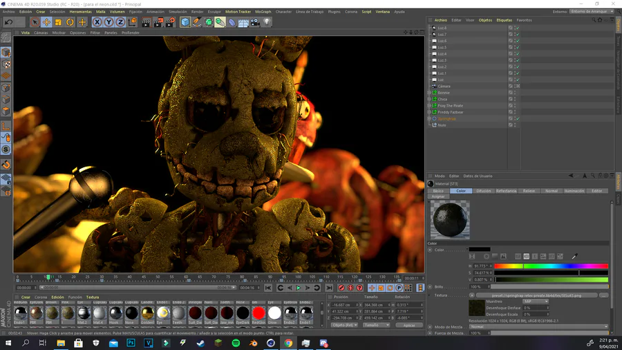
Task: Click the Undo arrow icon
Action: click(9, 22)
